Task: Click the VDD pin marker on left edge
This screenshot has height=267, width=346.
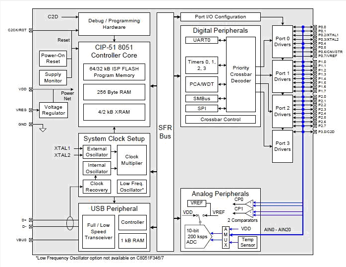Action: 31,90
